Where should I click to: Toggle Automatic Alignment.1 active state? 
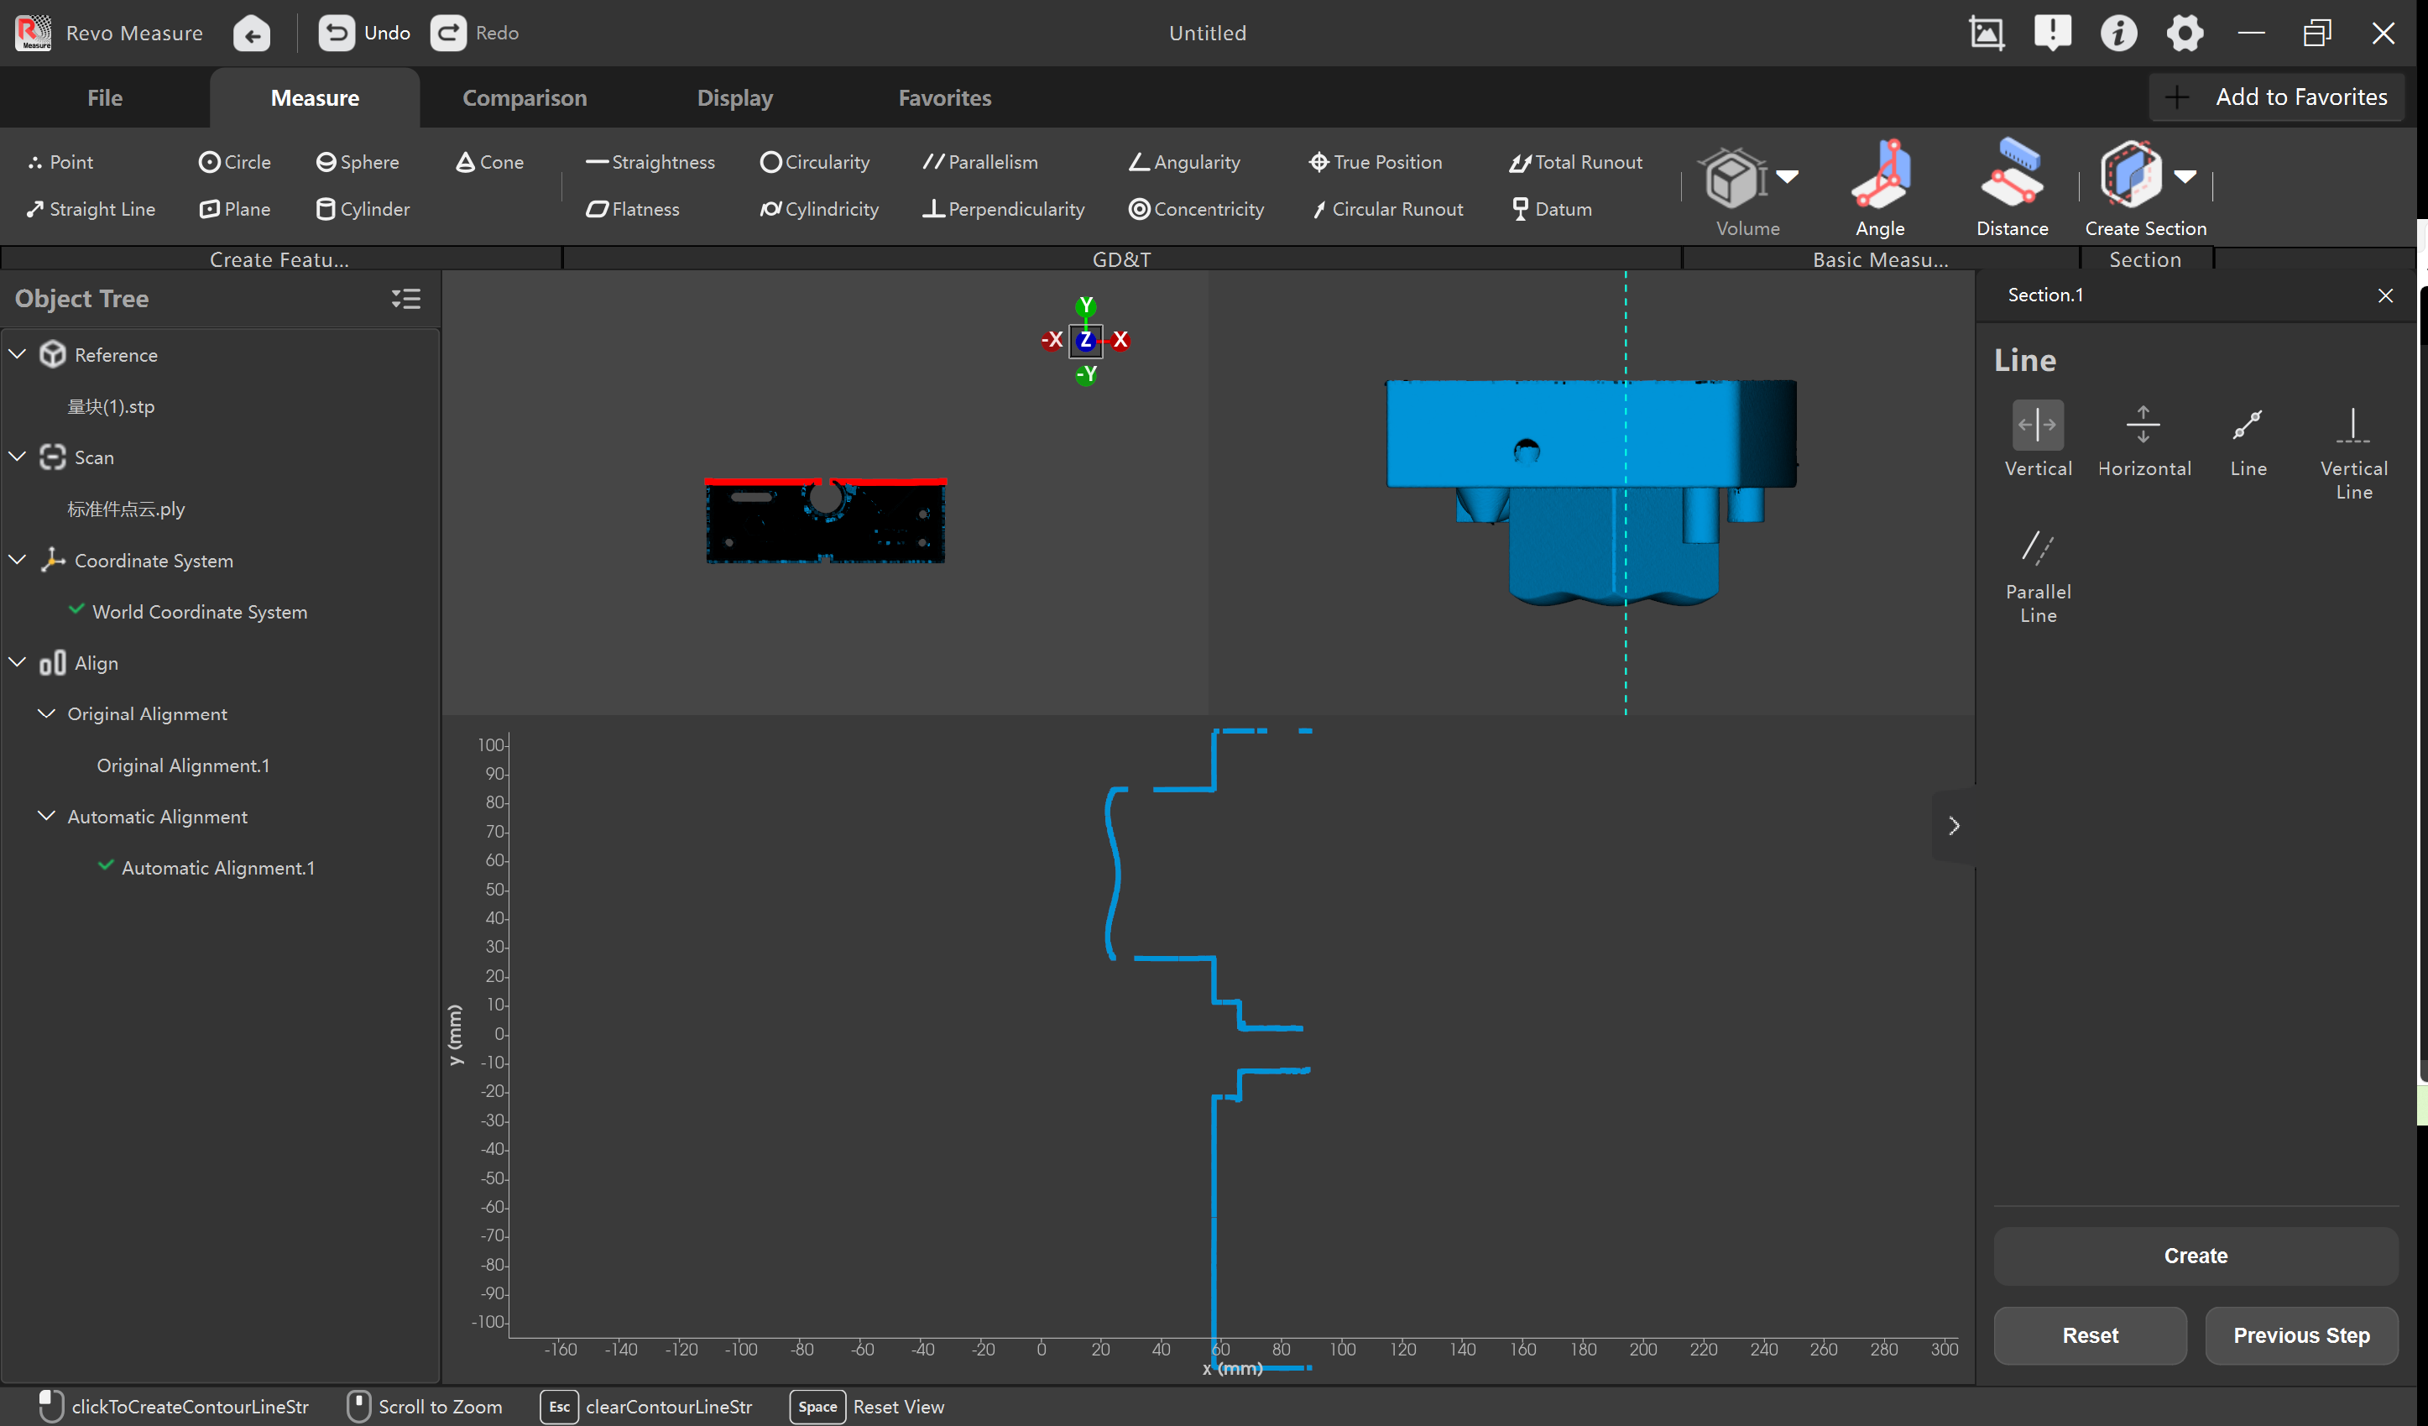[x=106, y=865]
